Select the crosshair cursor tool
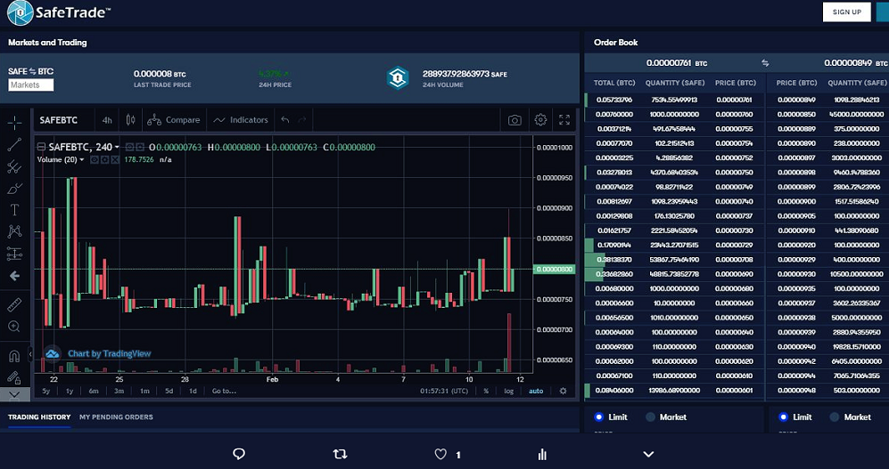This screenshot has width=889, height=469. coord(14,122)
